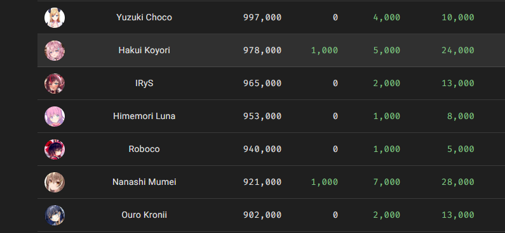Select Ouro Kronii's 902,000 count
Viewport: 505px width, 233px height.
(262, 215)
